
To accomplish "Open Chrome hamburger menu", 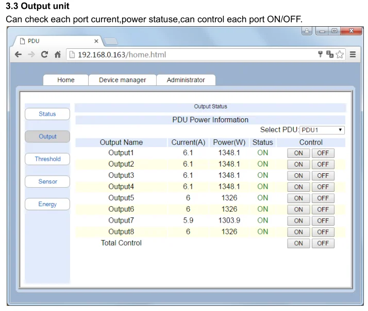I will coord(353,54).
